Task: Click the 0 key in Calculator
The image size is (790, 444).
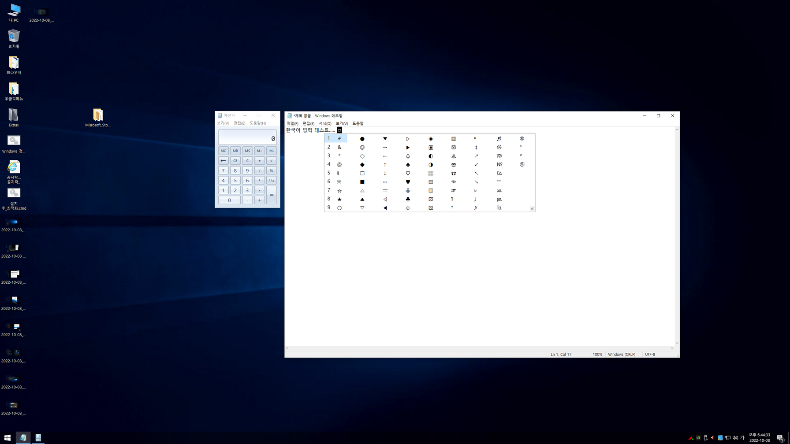Action: pos(229,200)
